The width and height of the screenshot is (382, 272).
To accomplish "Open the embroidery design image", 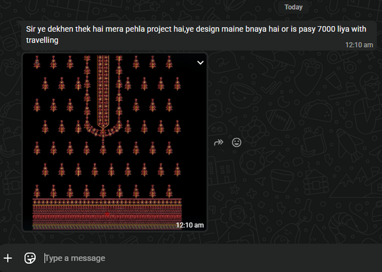I will click(115, 142).
